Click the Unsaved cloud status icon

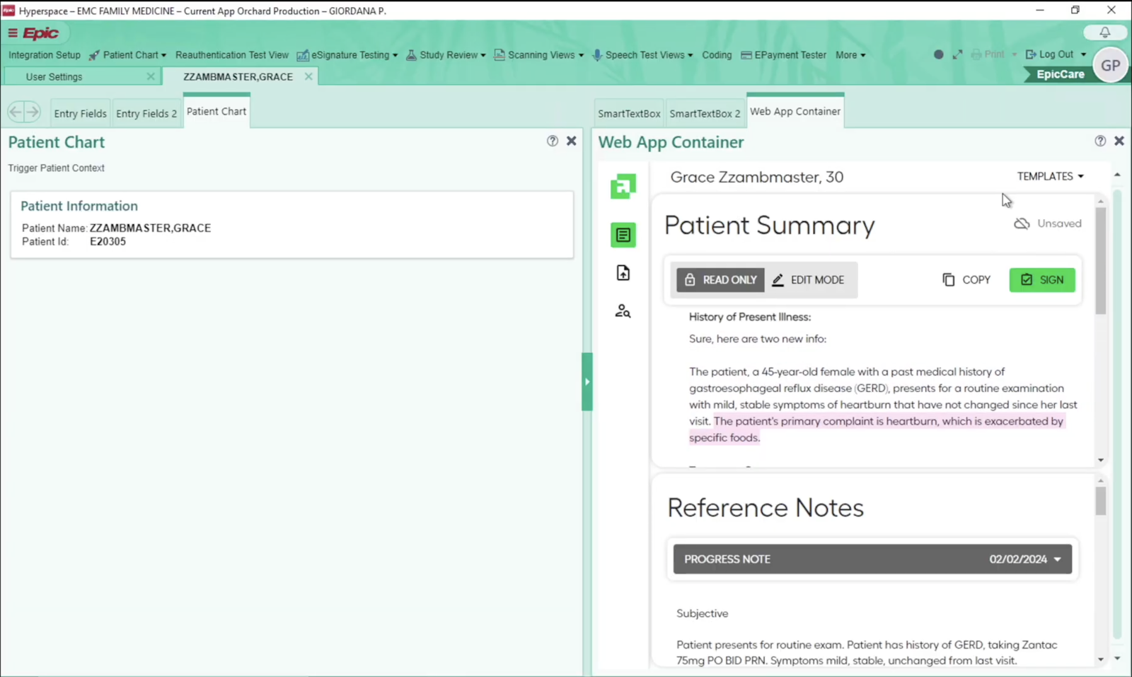click(x=1021, y=224)
